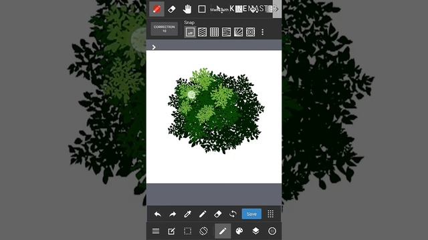Enable vanishing point snap
The width and height of the screenshot is (428, 240).
click(x=226, y=32)
